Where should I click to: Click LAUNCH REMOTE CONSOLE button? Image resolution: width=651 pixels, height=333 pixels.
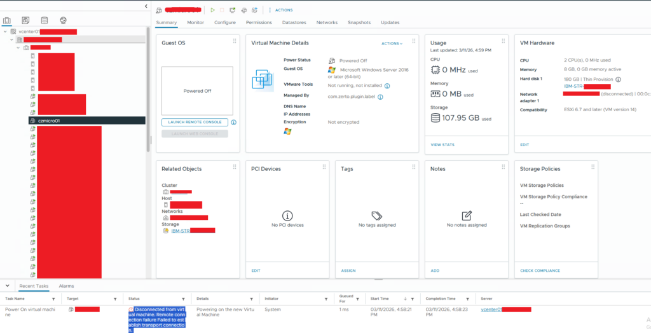[x=195, y=122]
